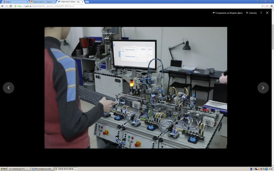Viewport: 274px width, 171px height.
Task: Open the Chrome hamburger menu
Action: (x=272, y=6)
